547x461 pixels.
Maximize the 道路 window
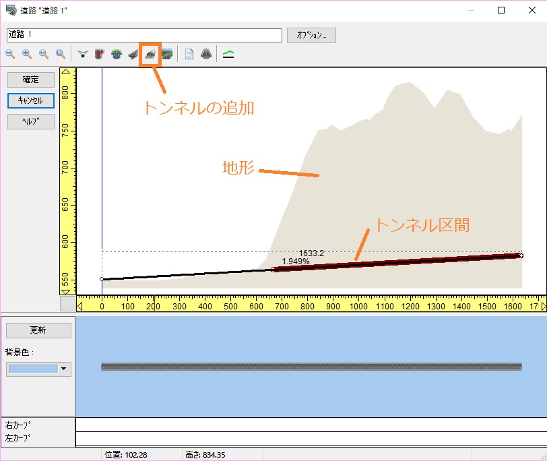point(501,10)
